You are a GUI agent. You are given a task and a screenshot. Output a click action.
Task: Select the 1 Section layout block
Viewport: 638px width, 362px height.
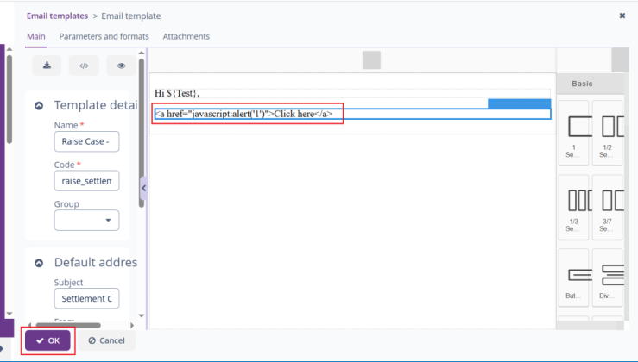pyautogui.click(x=573, y=132)
